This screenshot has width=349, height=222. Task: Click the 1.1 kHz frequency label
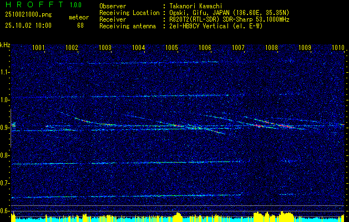pyautogui.click(x=4, y=72)
